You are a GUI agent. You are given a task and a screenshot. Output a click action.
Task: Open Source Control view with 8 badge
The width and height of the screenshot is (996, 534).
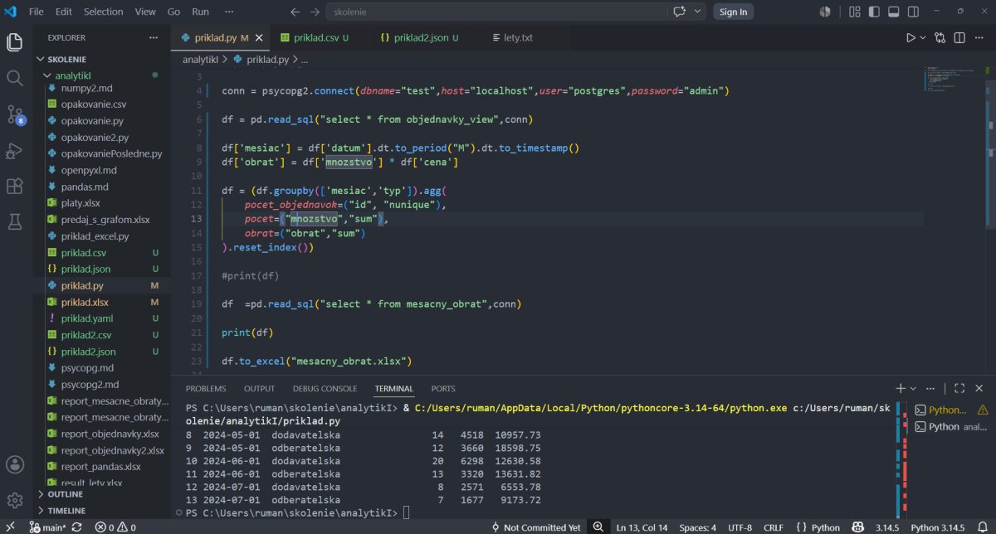click(14, 114)
